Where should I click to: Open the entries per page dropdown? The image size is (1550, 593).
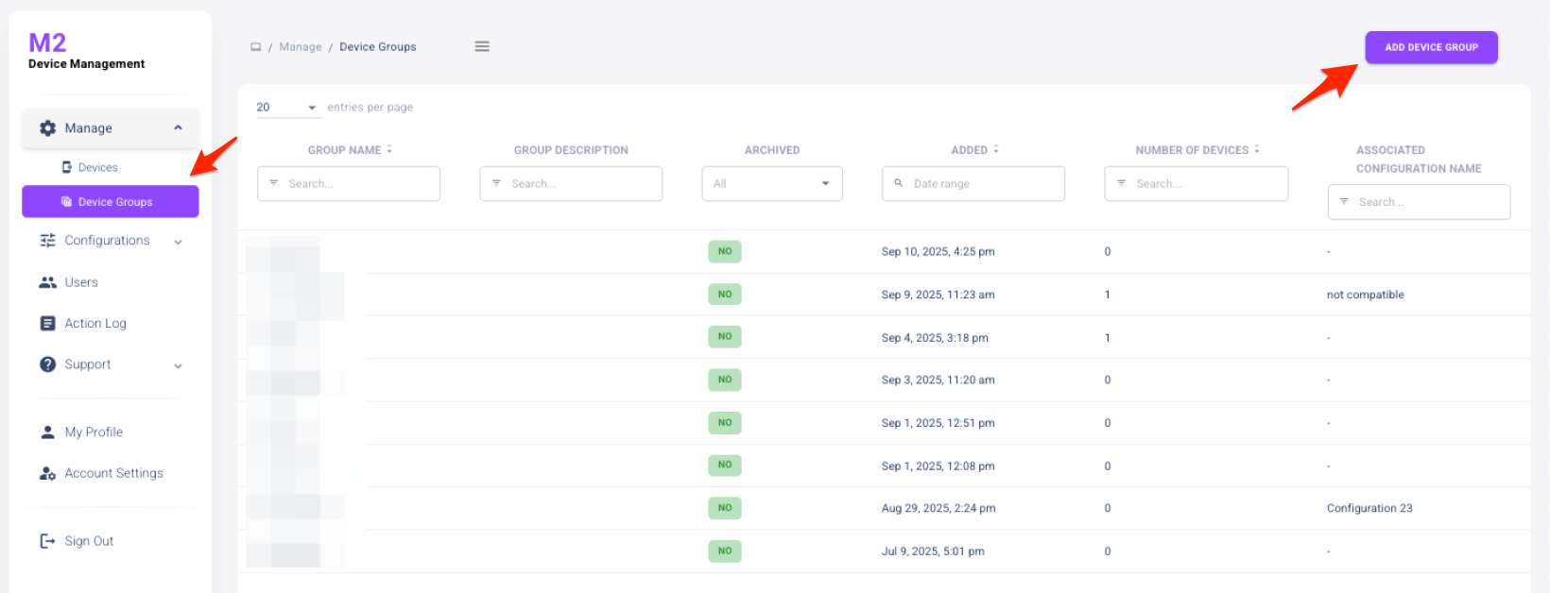pyautogui.click(x=287, y=108)
